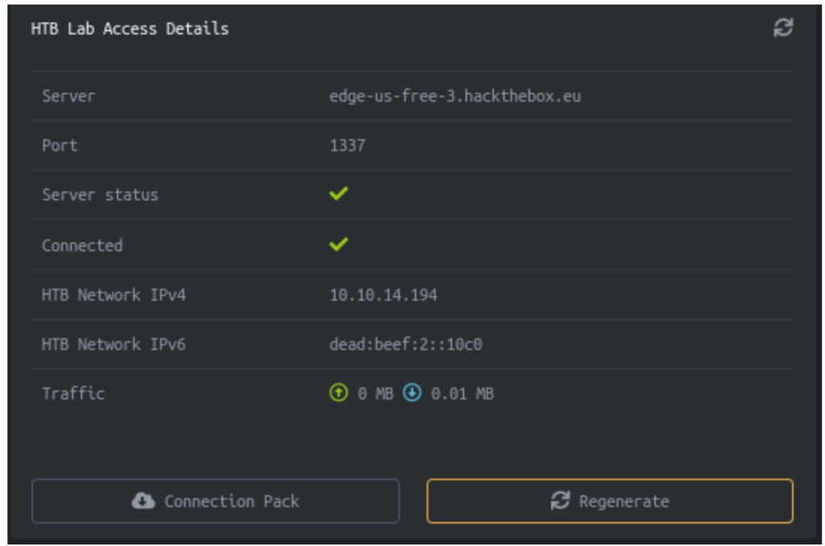Click the Traffic row label
825x546 pixels.
(73, 394)
